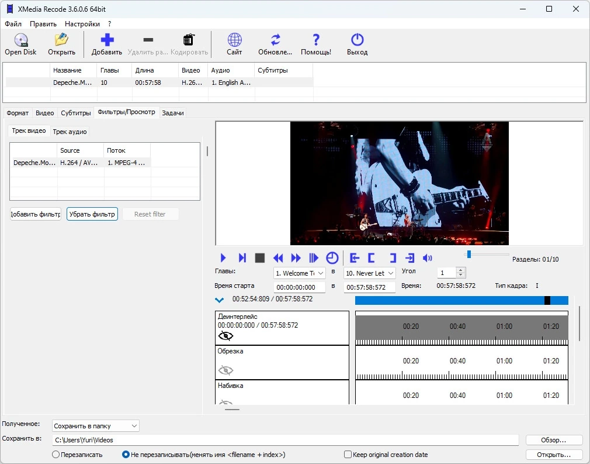Collapse the filter timeline chevron
The image size is (590, 464).
[x=219, y=300]
